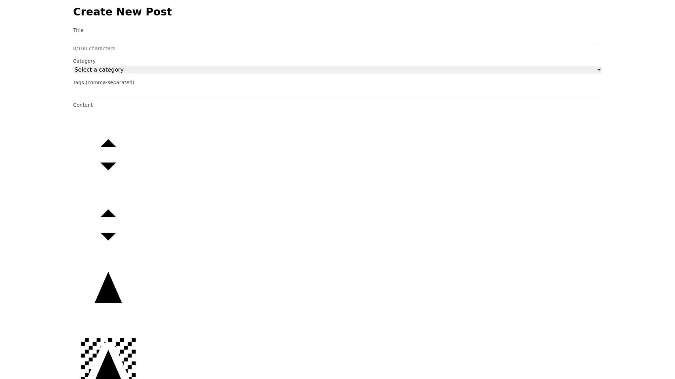Click the 'Category' field label
The width and height of the screenshot is (675, 379).
84,61
